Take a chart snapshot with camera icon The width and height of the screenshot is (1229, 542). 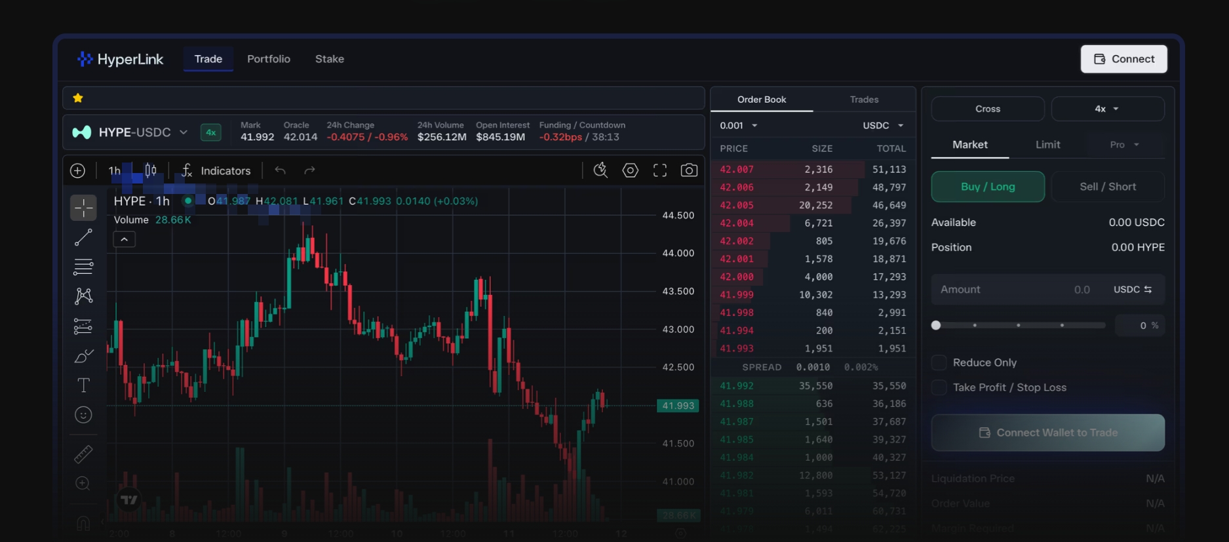[689, 170]
